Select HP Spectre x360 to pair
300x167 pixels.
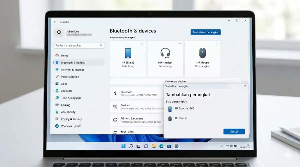185,108
